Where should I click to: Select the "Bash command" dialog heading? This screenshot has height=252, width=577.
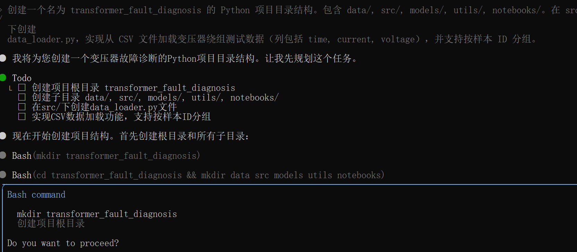coord(36,194)
